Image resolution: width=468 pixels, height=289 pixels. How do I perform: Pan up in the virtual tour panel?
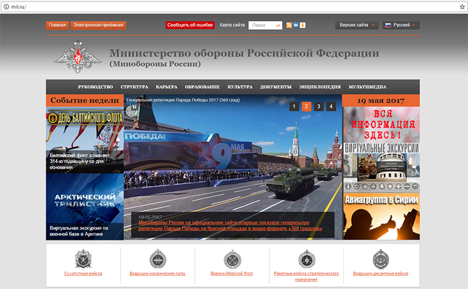click(390, 186)
